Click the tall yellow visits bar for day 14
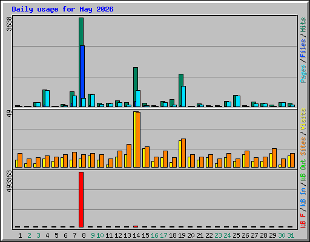The width and height of the screenshot is (310, 242). tap(134, 139)
